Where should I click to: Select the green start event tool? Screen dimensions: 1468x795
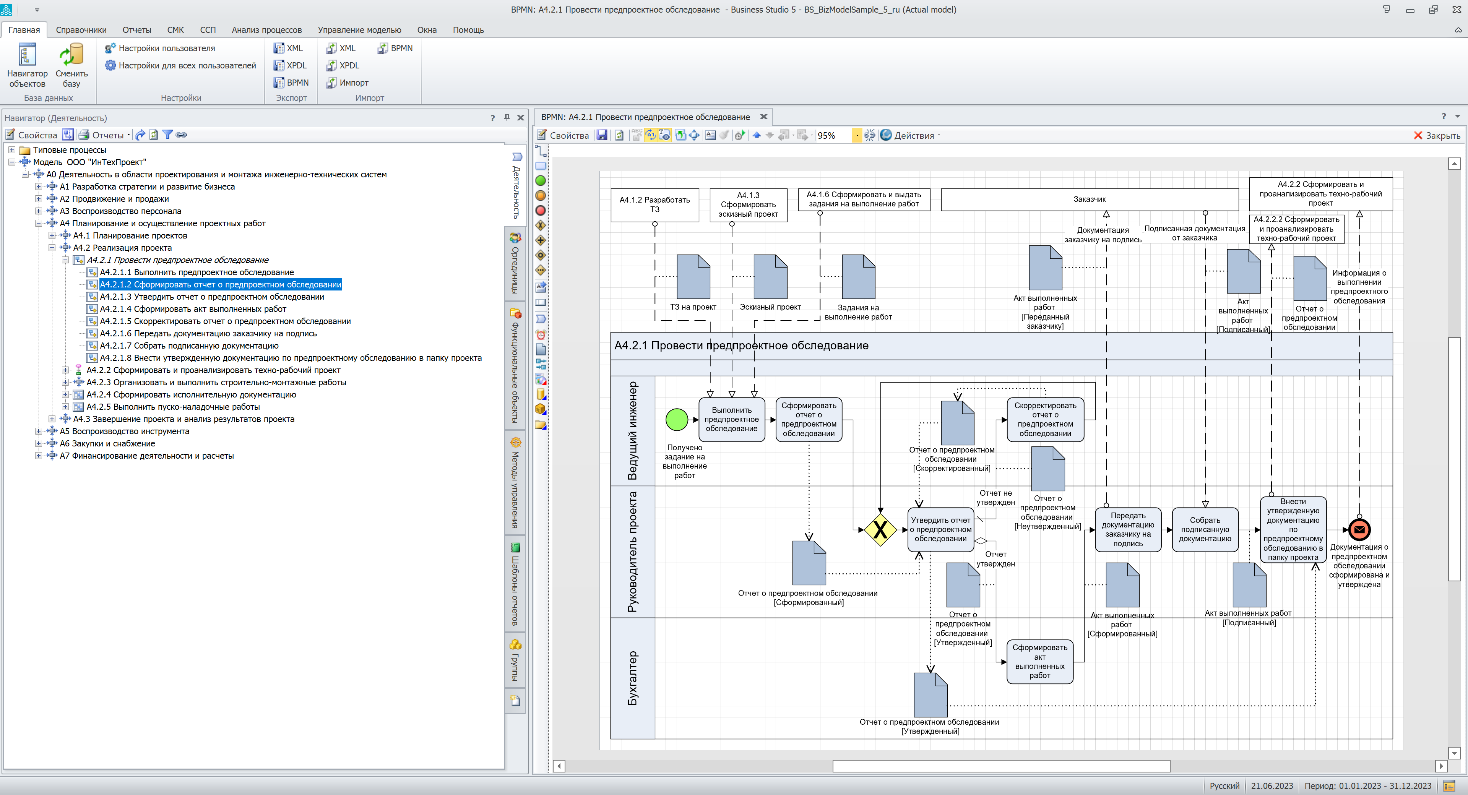pos(541,181)
